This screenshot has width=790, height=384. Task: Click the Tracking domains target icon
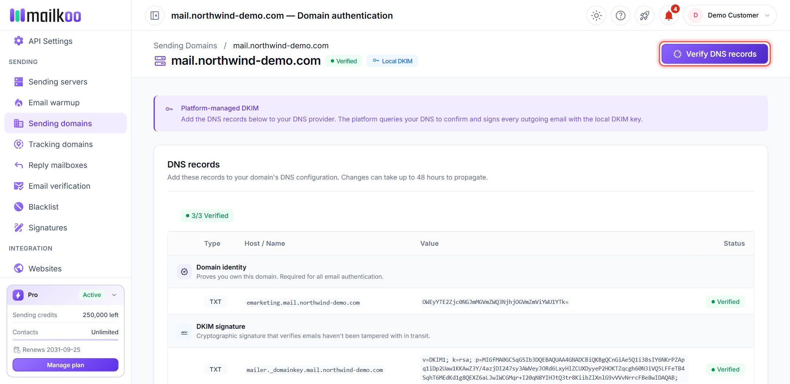point(18,144)
